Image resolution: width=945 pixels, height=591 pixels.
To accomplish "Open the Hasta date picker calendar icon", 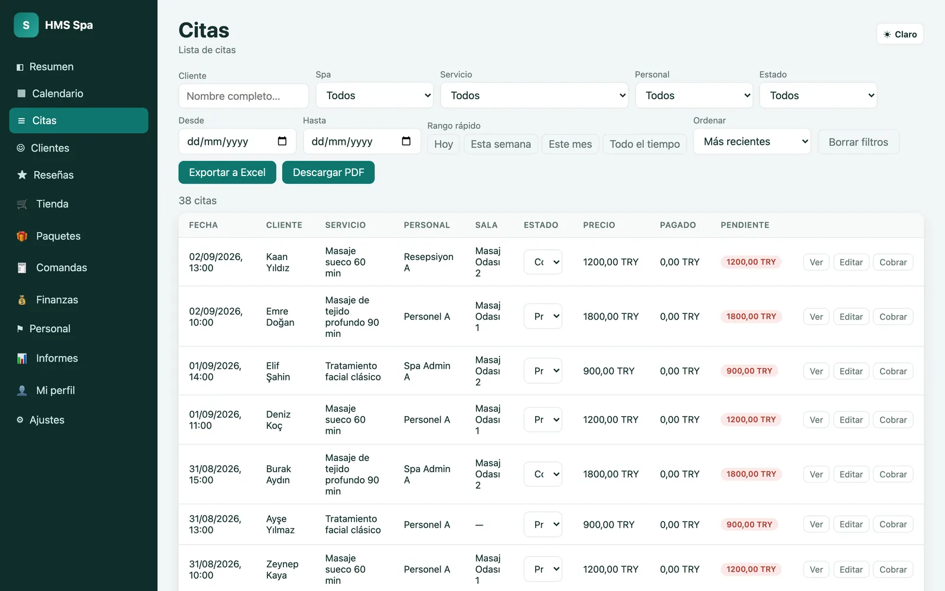I will point(406,141).
